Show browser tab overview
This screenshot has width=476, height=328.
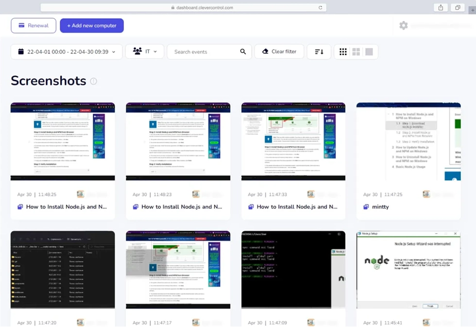point(458,8)
